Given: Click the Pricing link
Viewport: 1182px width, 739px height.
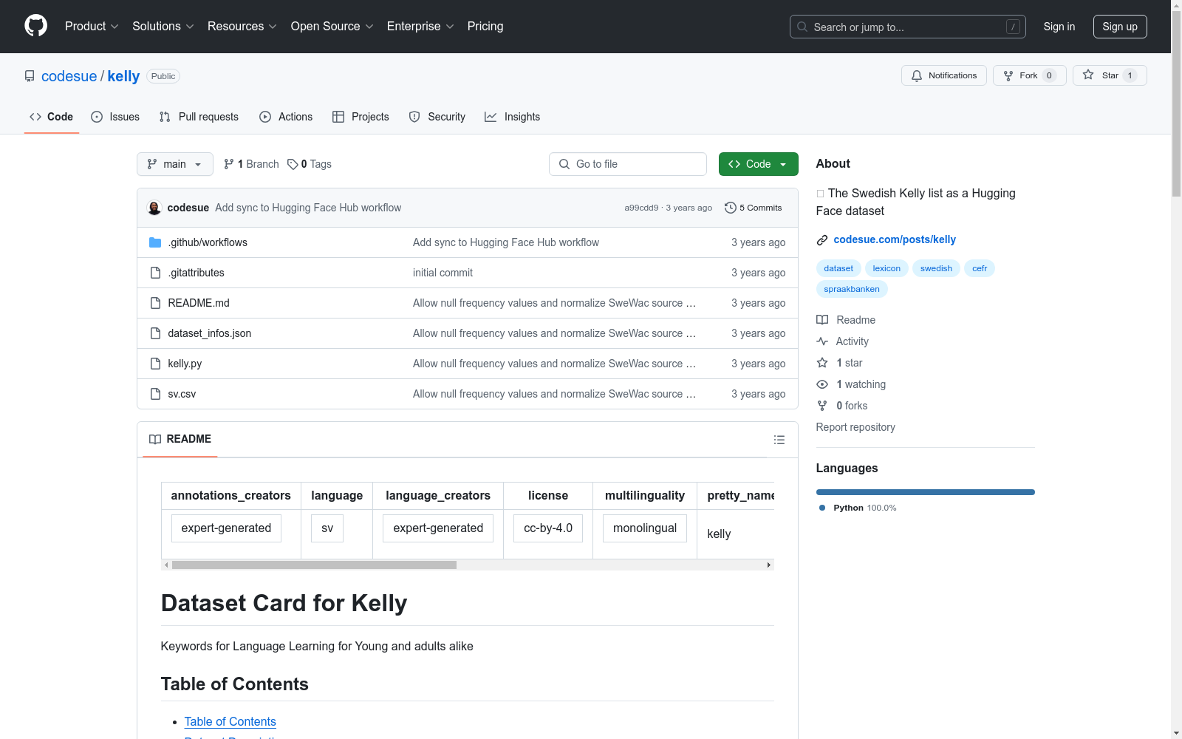Looking at the screenshot, I should click(485, 26).
